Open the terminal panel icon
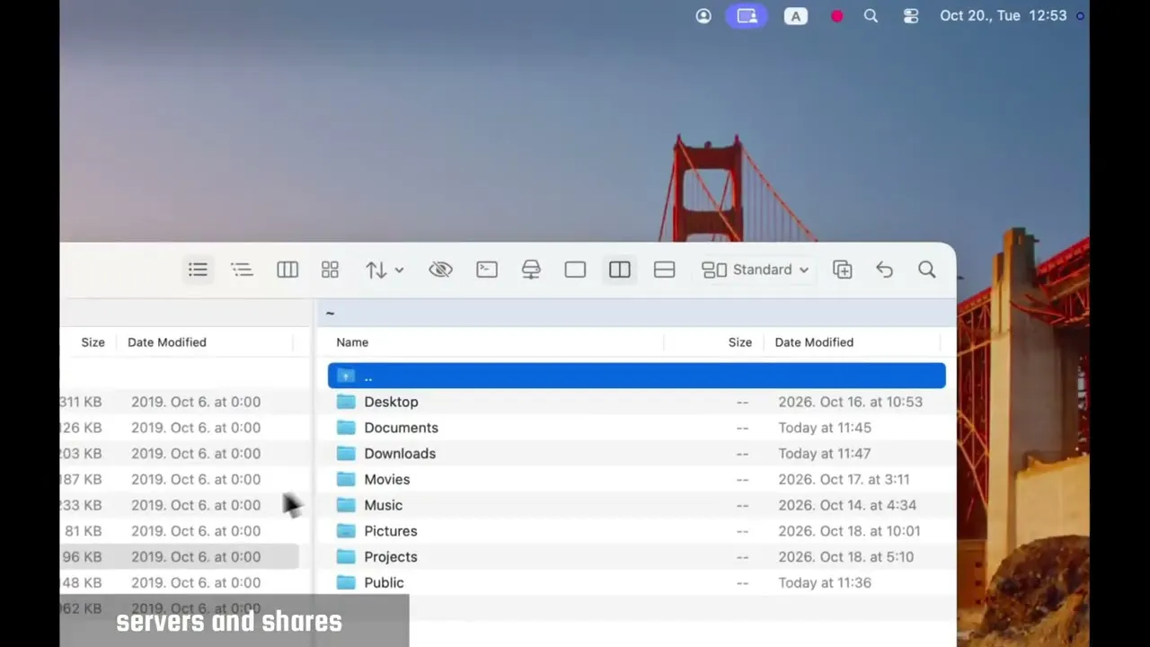Screen dimensions: 1150x647 (487, 270)
